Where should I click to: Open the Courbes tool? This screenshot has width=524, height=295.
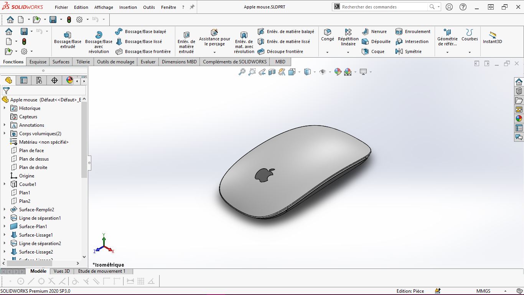coord(470,35)
